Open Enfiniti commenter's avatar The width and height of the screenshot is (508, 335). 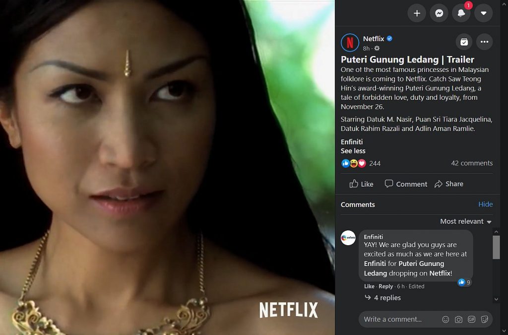click(348, 238)
